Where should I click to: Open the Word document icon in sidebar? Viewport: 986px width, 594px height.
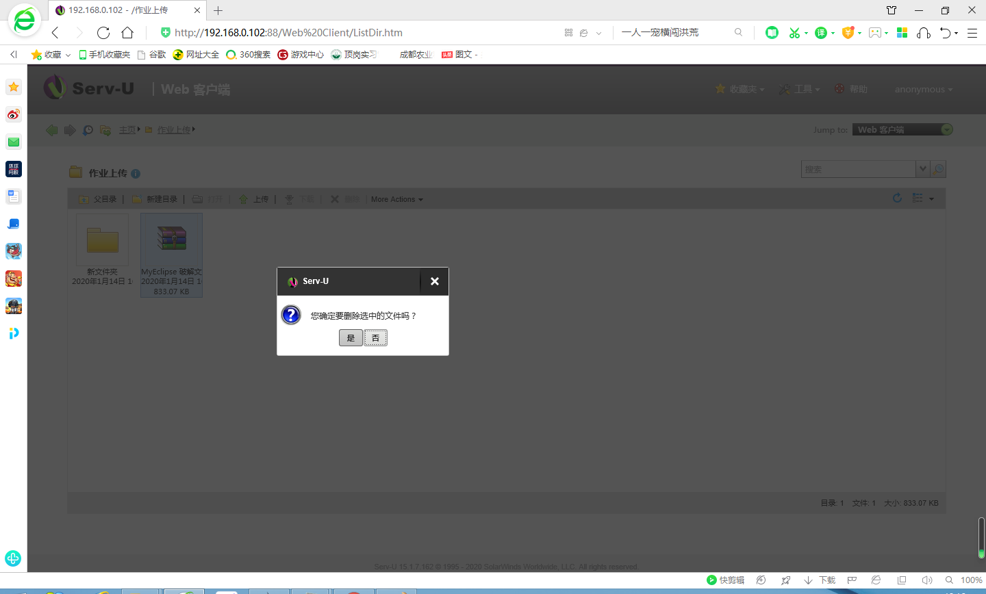(x=14, y=196)
